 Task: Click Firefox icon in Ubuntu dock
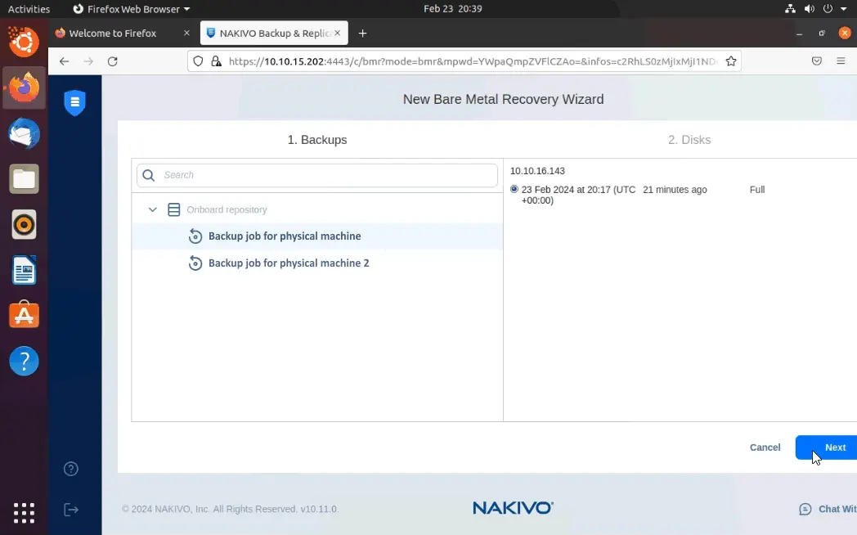pyautogui.click(x=24, y=88)
